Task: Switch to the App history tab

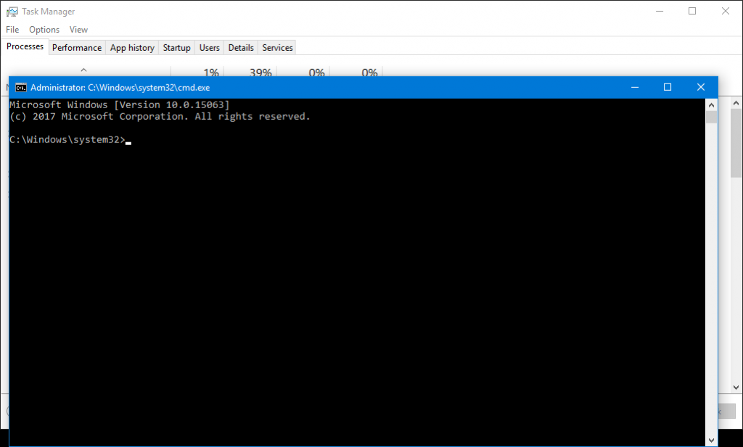Action: (x=131, y=46)
